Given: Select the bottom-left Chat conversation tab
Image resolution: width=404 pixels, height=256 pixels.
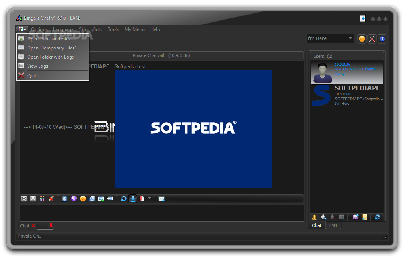Looking at the screenshot, I should tap(25, 226).
